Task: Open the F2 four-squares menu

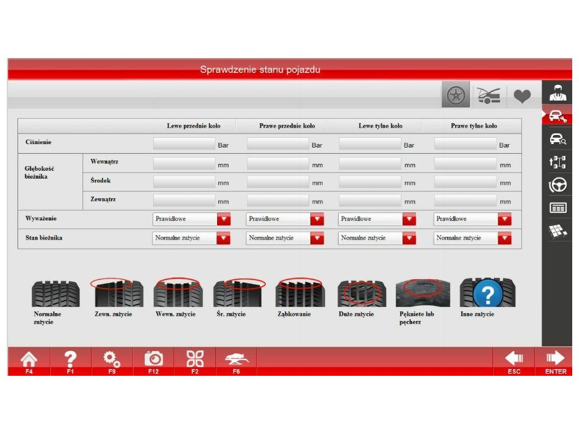Action: tap(195, 362)
